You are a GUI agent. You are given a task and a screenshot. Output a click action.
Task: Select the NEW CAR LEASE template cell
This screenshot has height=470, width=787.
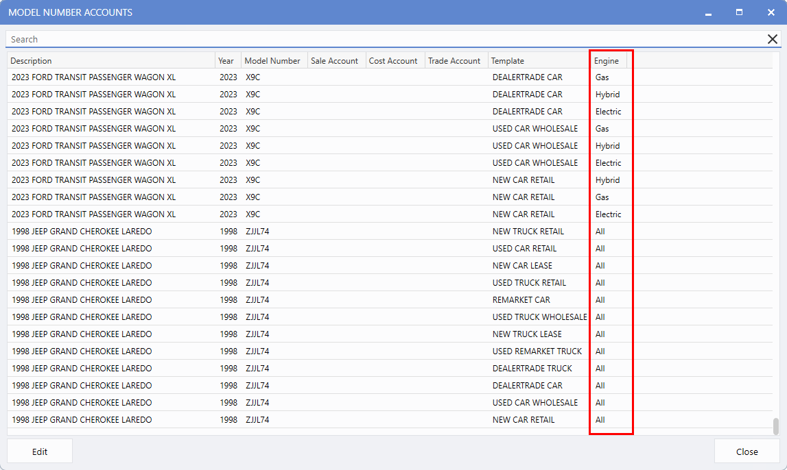522,266
